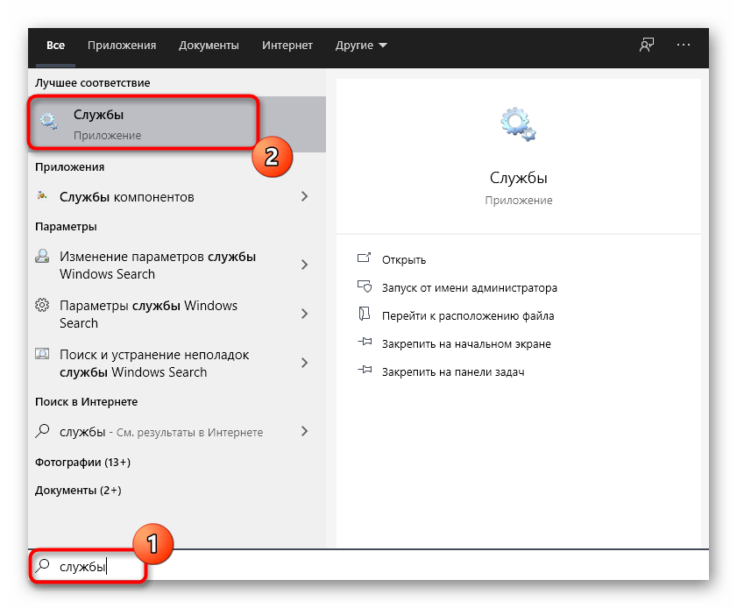Image resolution: width=737 pixels, height=608 pixels.
Task: Click the shield icon beside Запуск от имени администратора
Action: (365, 287)
